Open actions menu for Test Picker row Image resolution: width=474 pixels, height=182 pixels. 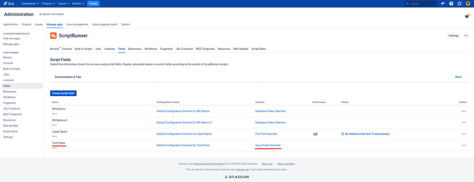pyautogui.click(x=464, y=145)
